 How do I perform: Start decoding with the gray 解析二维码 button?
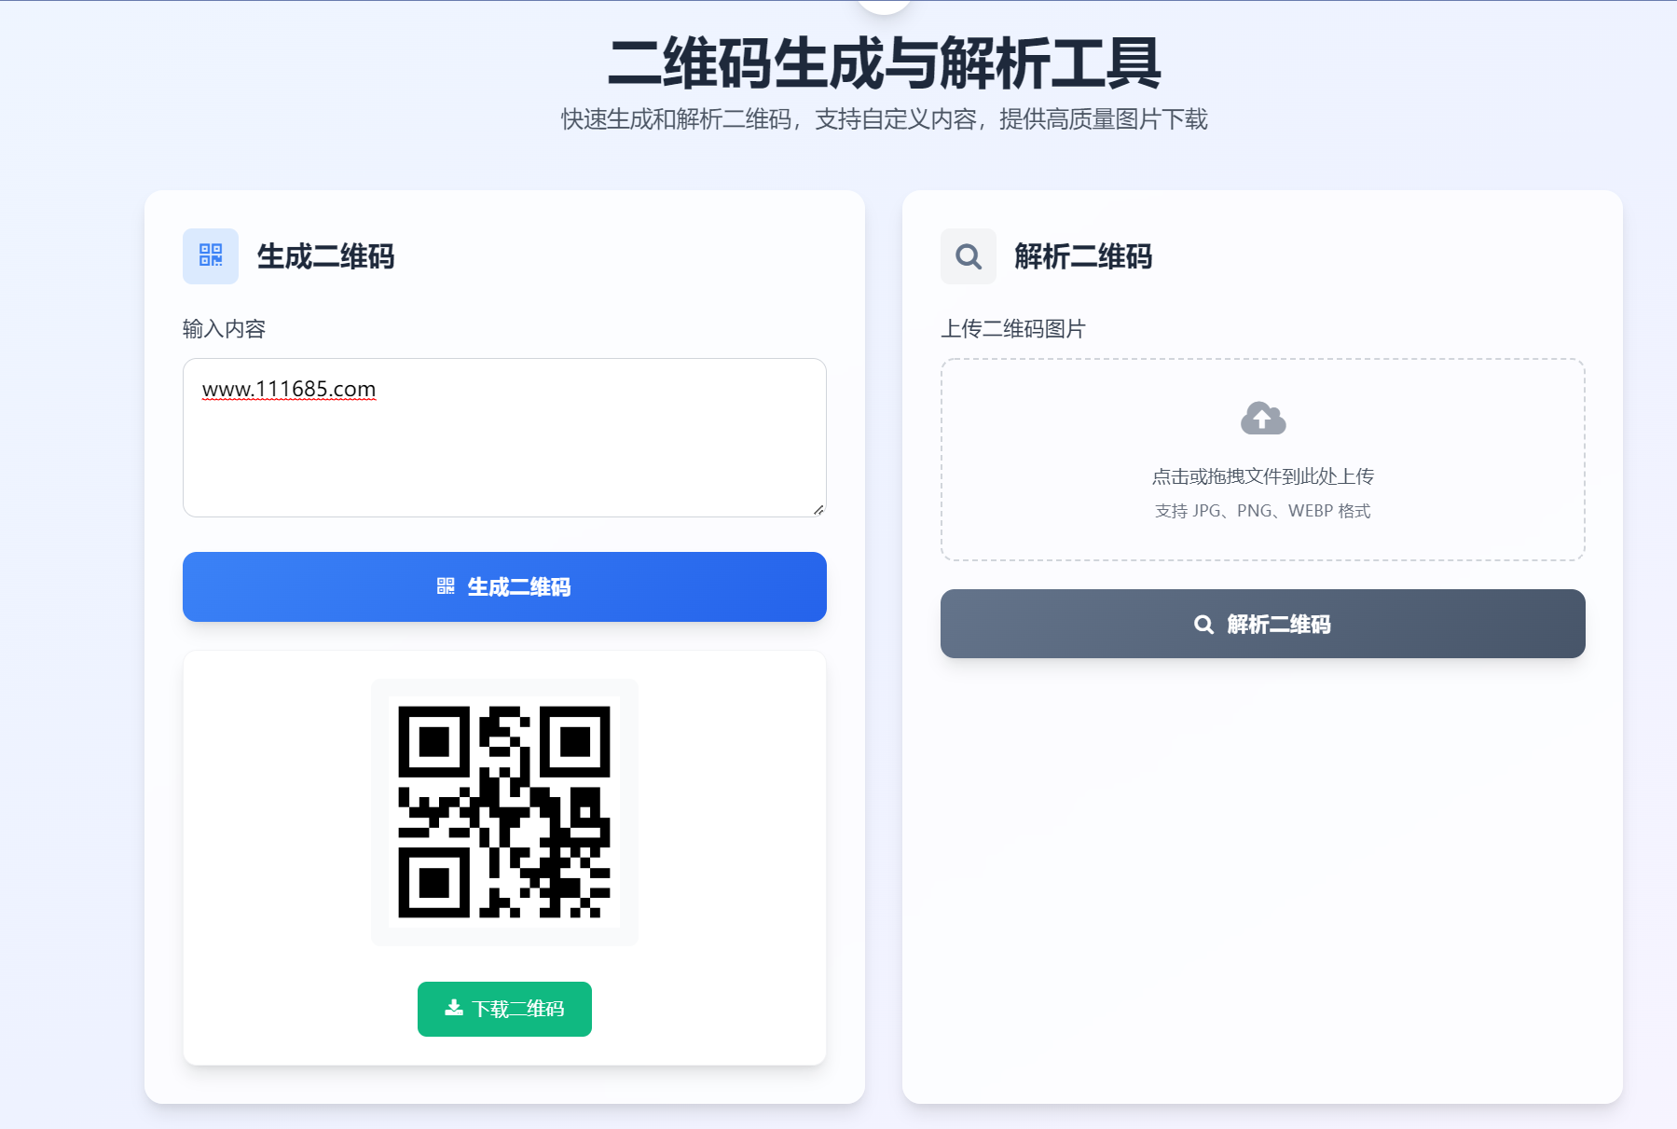click(1262, 624)
